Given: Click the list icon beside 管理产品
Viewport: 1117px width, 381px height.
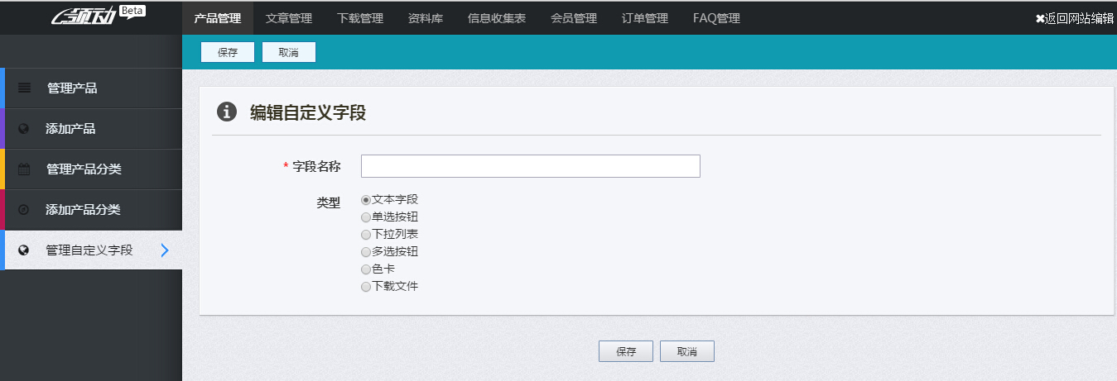Looking at the screenshot, I should 24,88.
